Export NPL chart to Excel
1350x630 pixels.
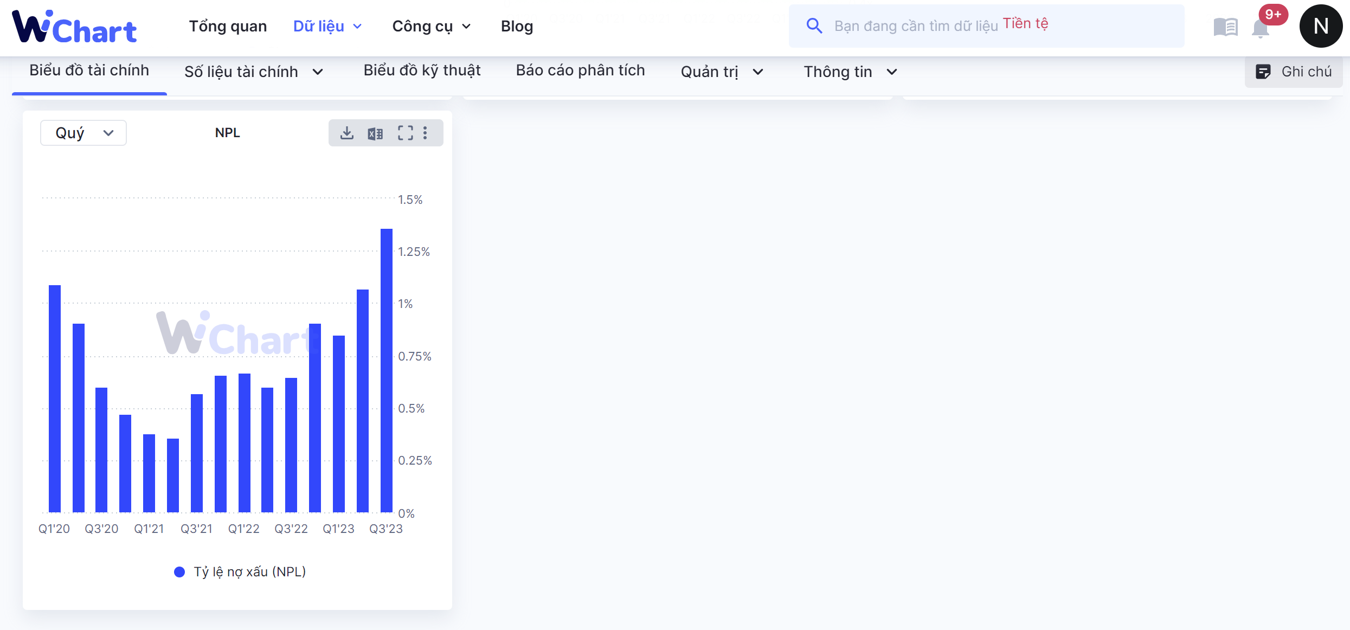tap(375, 133)
